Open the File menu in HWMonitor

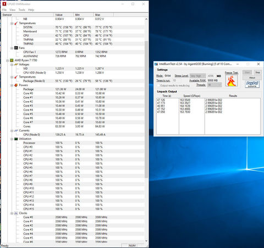click(x=4, y=10)
